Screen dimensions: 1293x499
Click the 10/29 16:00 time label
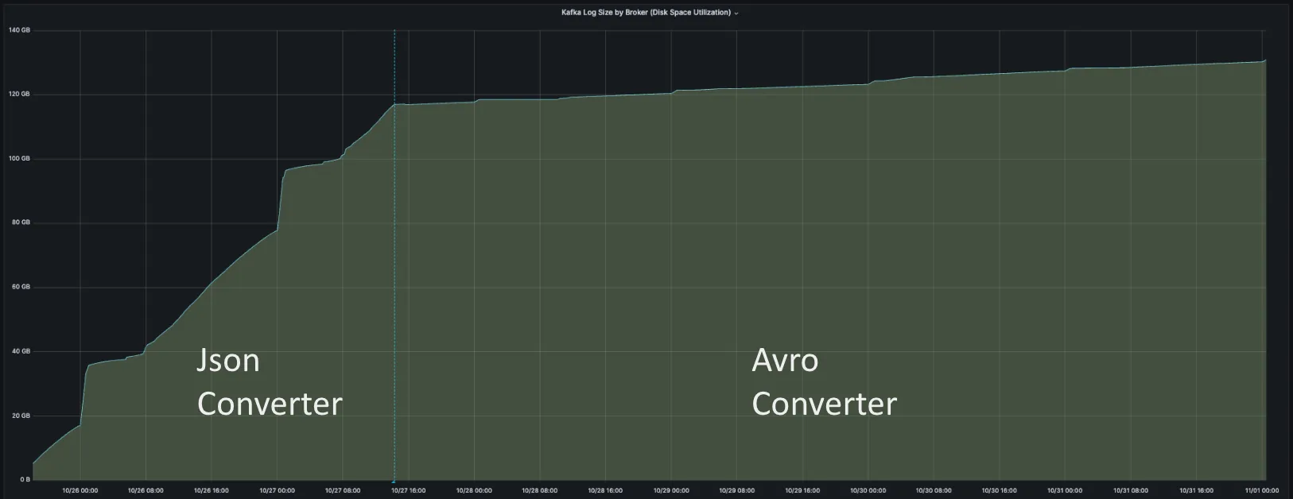click(x=802, y=490)
